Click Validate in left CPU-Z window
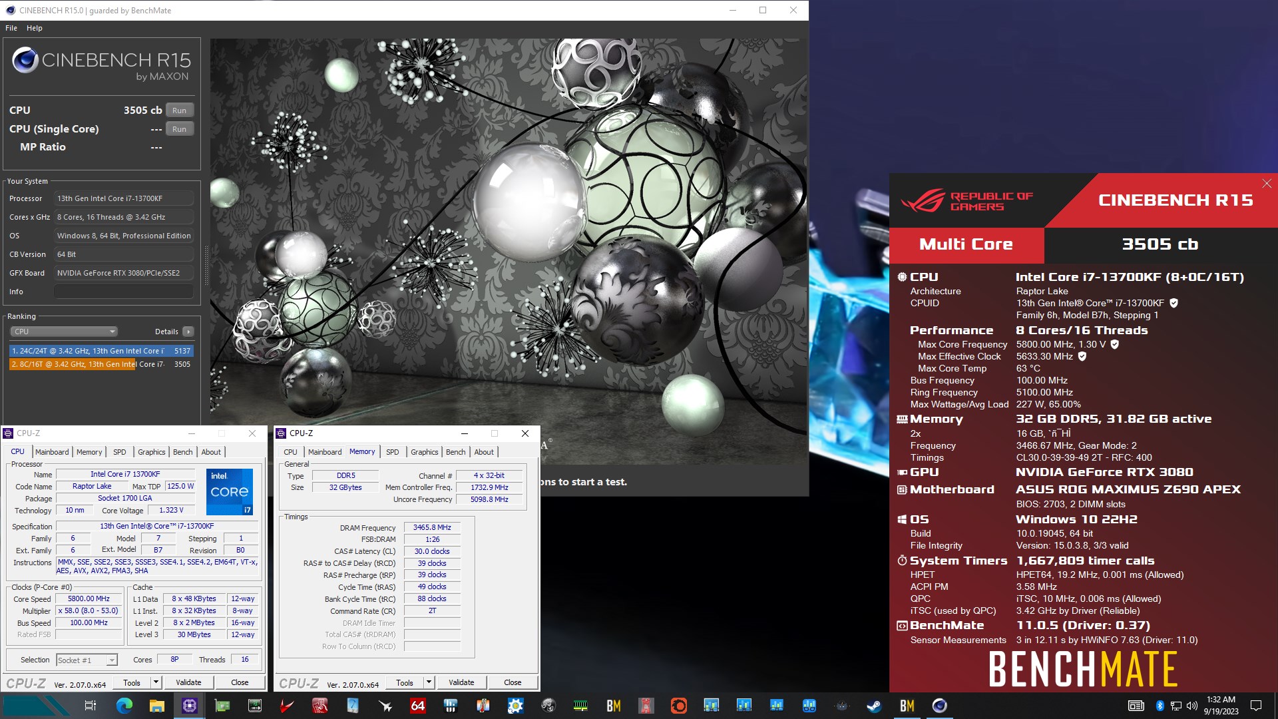Screen dimensions: 1278x719 pos(188,682)
